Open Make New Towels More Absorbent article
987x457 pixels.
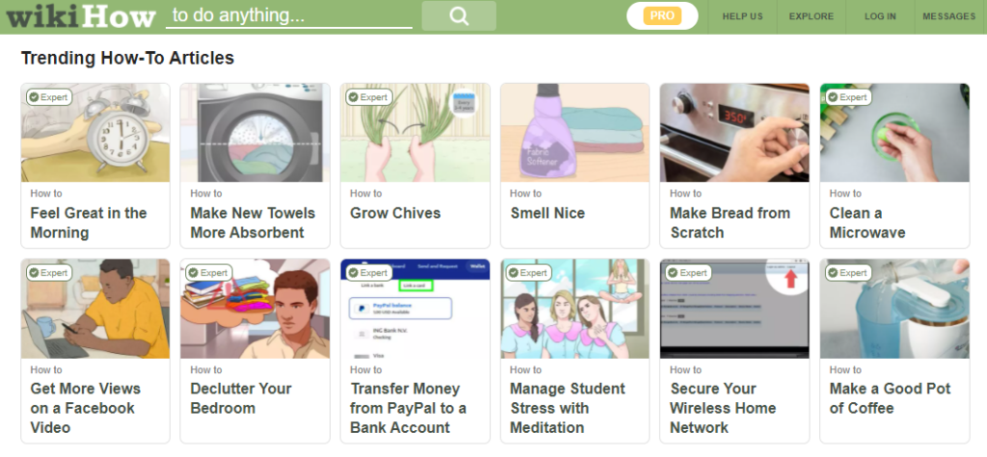point(253,222)
